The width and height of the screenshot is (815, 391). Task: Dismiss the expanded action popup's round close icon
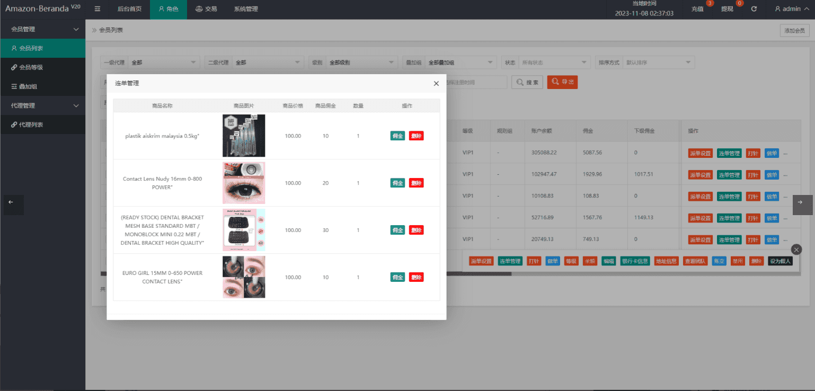point(796,250)
